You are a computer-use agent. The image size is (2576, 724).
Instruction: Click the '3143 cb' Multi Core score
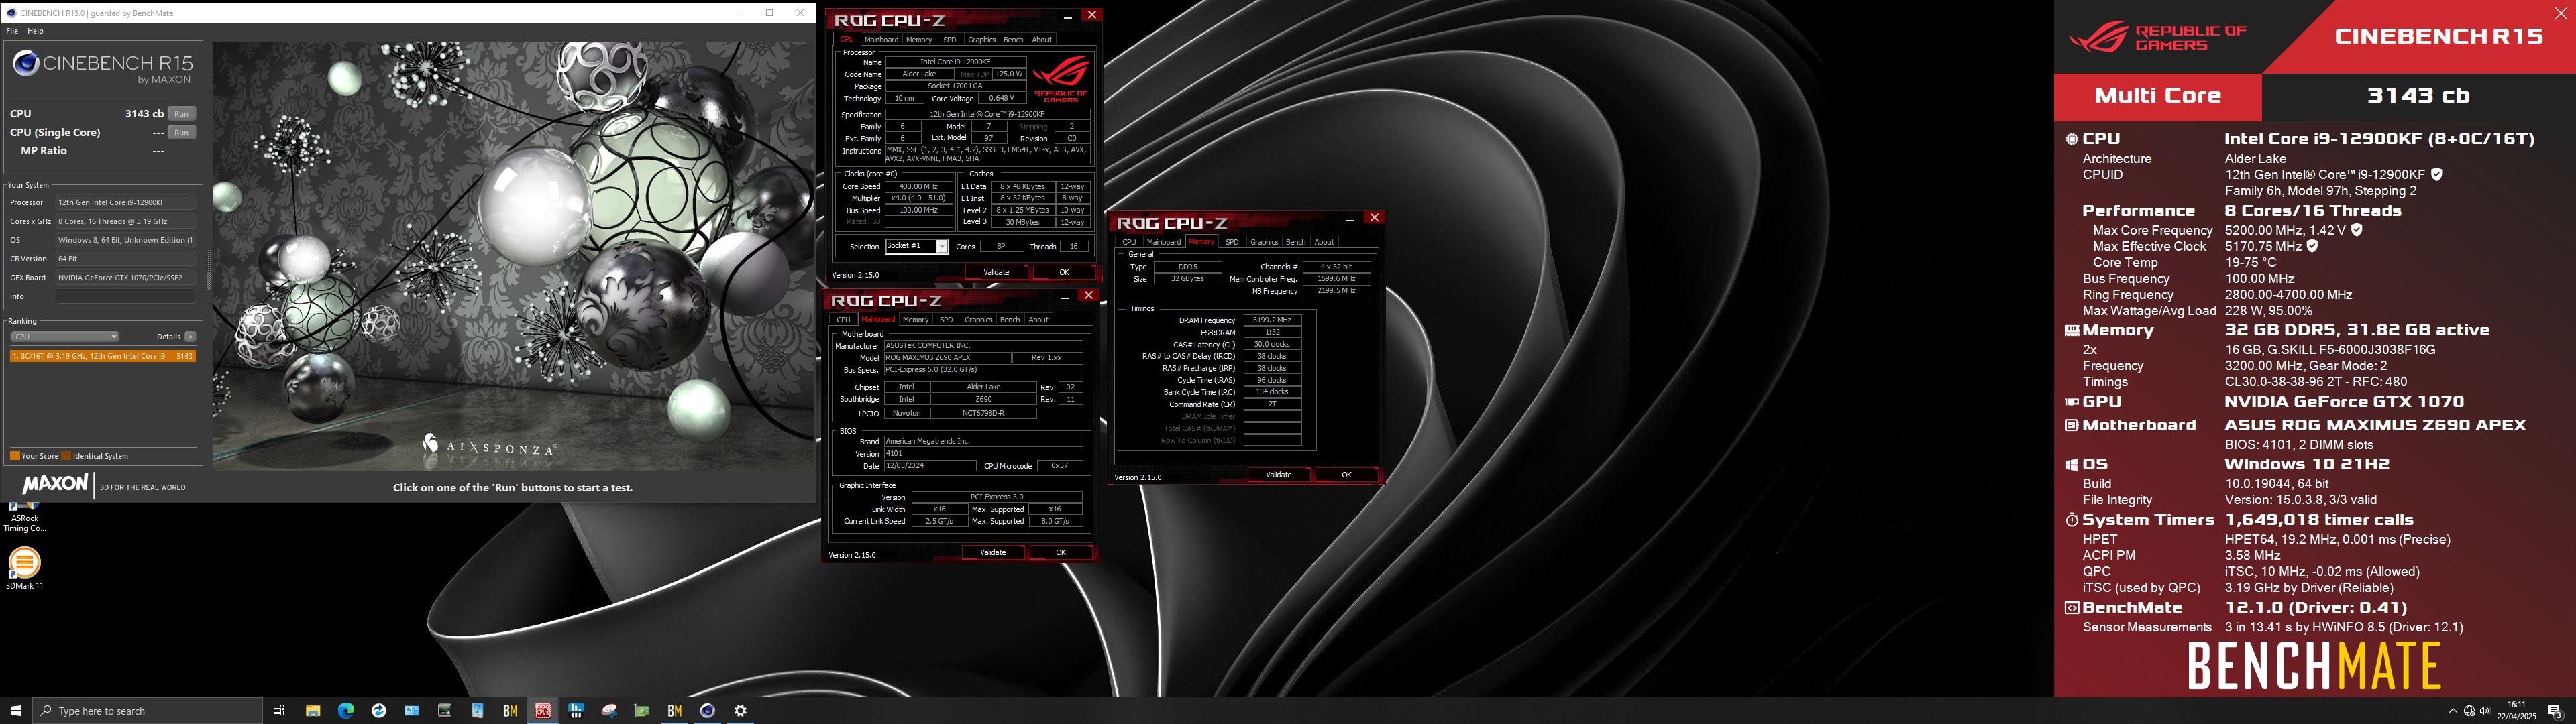point(2418,96)
